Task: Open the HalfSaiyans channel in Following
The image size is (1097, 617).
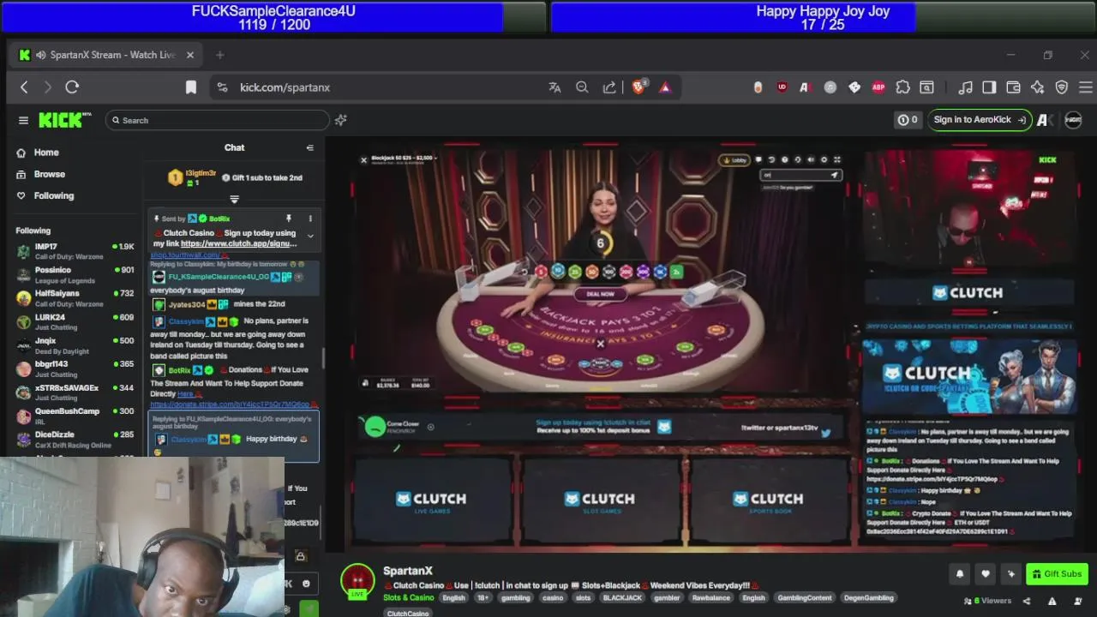Action: pos(75,298)
